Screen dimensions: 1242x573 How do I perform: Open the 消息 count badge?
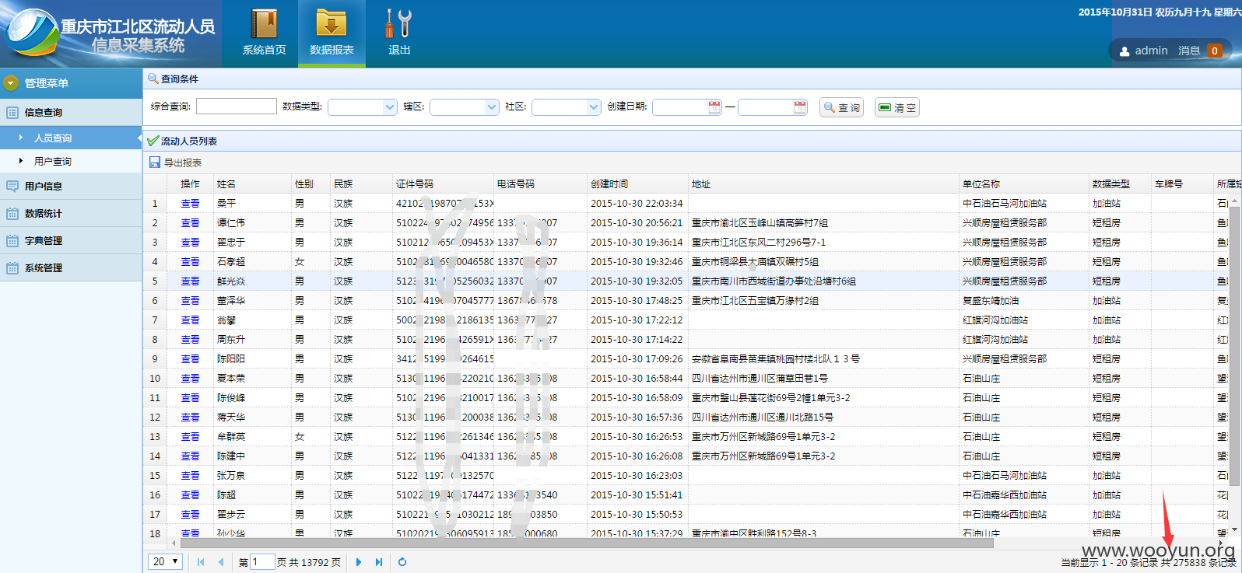click(x=1214, y=51)
